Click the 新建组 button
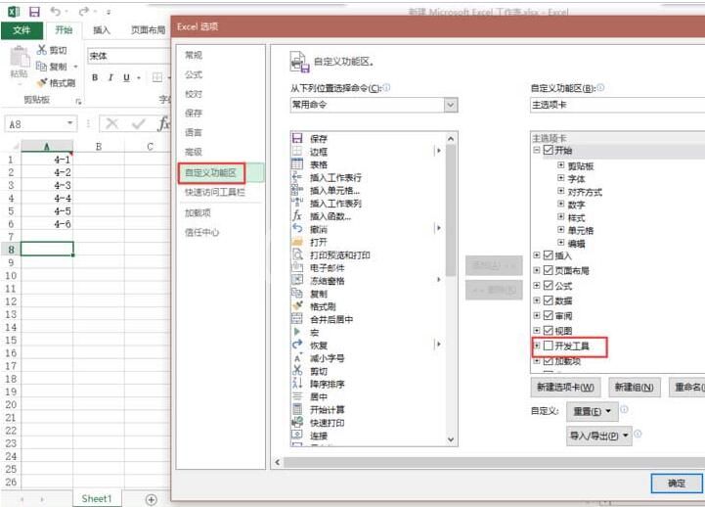 click(635, 388)
